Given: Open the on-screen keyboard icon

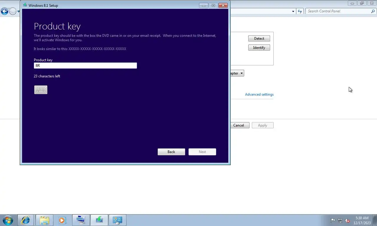Looking at the screenshot, I should [41, 90].
